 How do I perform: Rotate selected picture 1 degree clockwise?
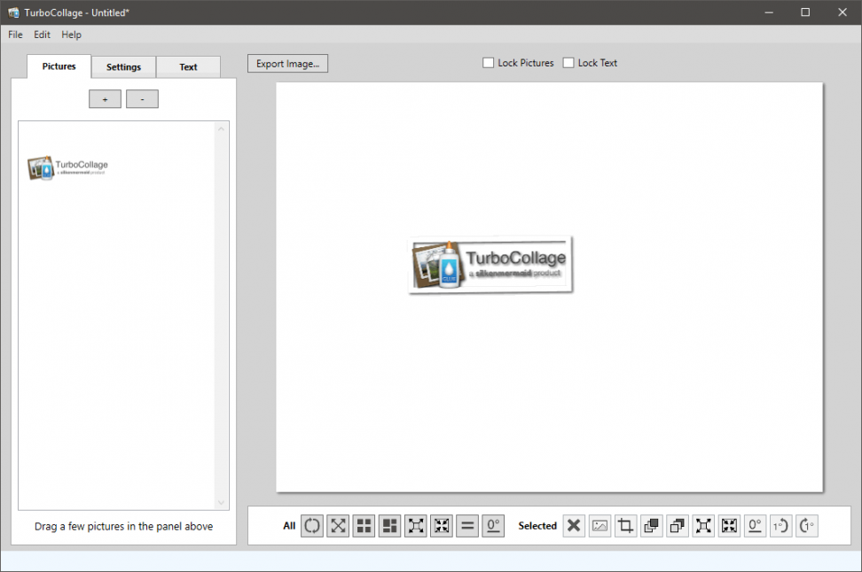click(x=806, y=525)
